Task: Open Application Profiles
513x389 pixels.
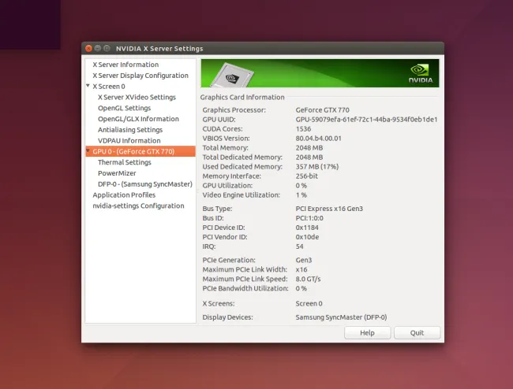Action: (124, 194)
